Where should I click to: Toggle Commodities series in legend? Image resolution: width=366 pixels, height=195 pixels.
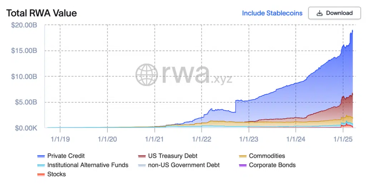(267, 156)
